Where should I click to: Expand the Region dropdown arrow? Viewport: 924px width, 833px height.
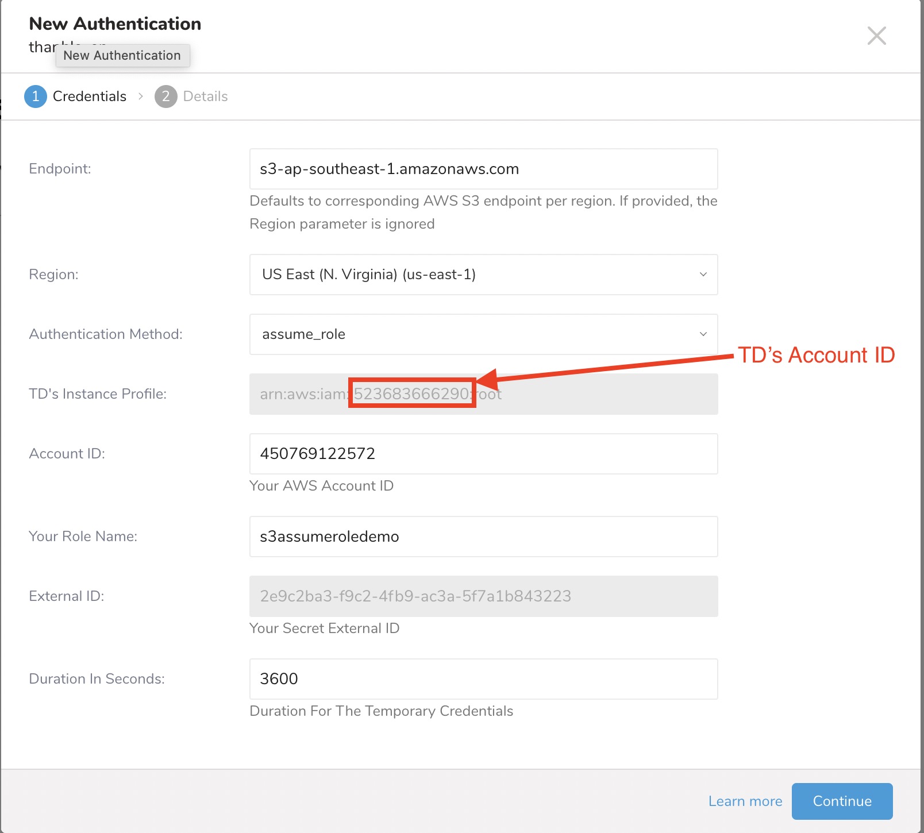pyautogui.click(x=703, y=275)
